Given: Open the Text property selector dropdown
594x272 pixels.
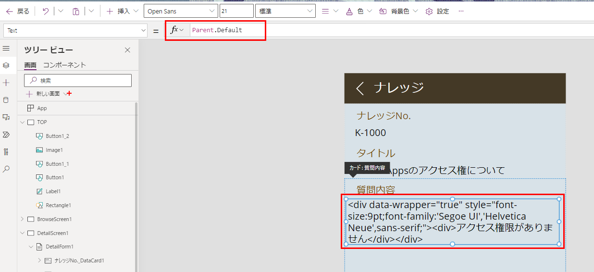Looking at the screenshot, I should [75, 30].
